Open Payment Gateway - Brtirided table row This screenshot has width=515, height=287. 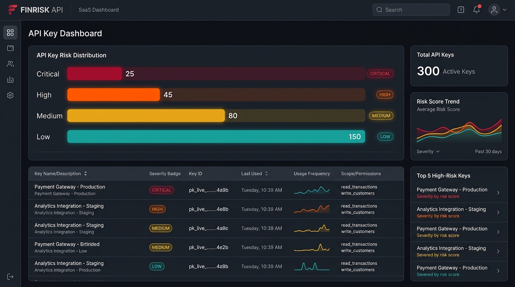(216, 247)
